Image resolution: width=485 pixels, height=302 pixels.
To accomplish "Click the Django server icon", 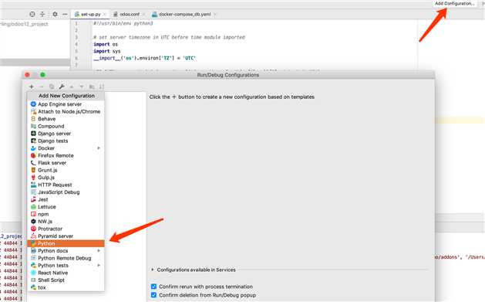I will [x=33, y=134].
